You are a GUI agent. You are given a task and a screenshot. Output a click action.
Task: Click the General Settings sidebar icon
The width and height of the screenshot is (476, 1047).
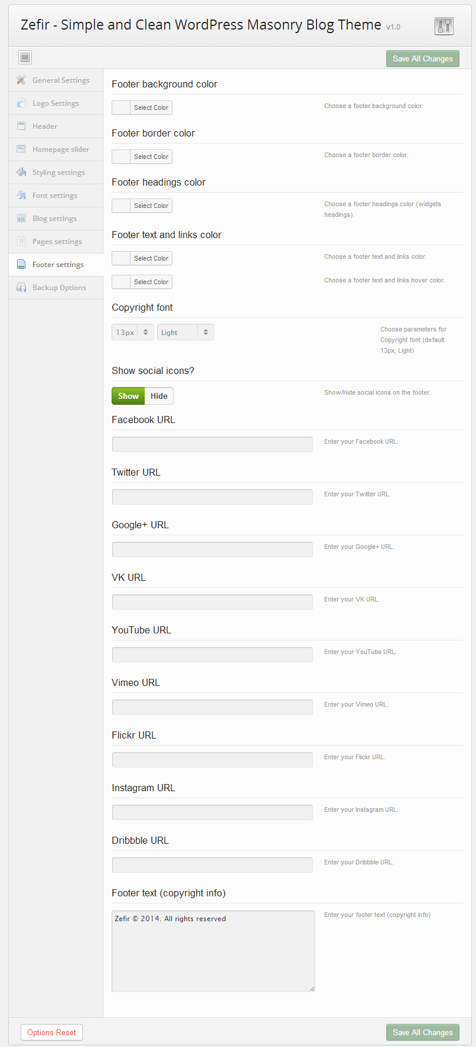[21, 80]
